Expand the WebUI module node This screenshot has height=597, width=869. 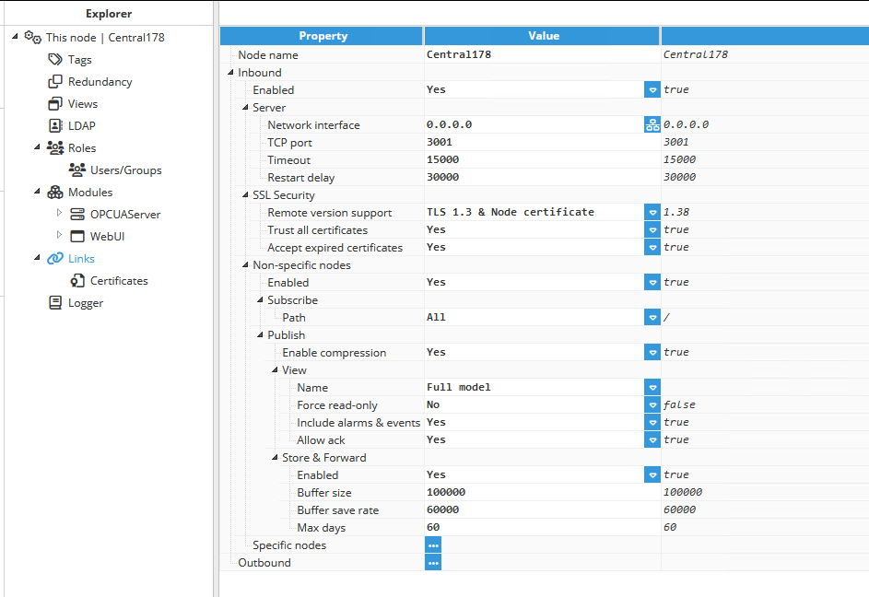pos(59,235)
